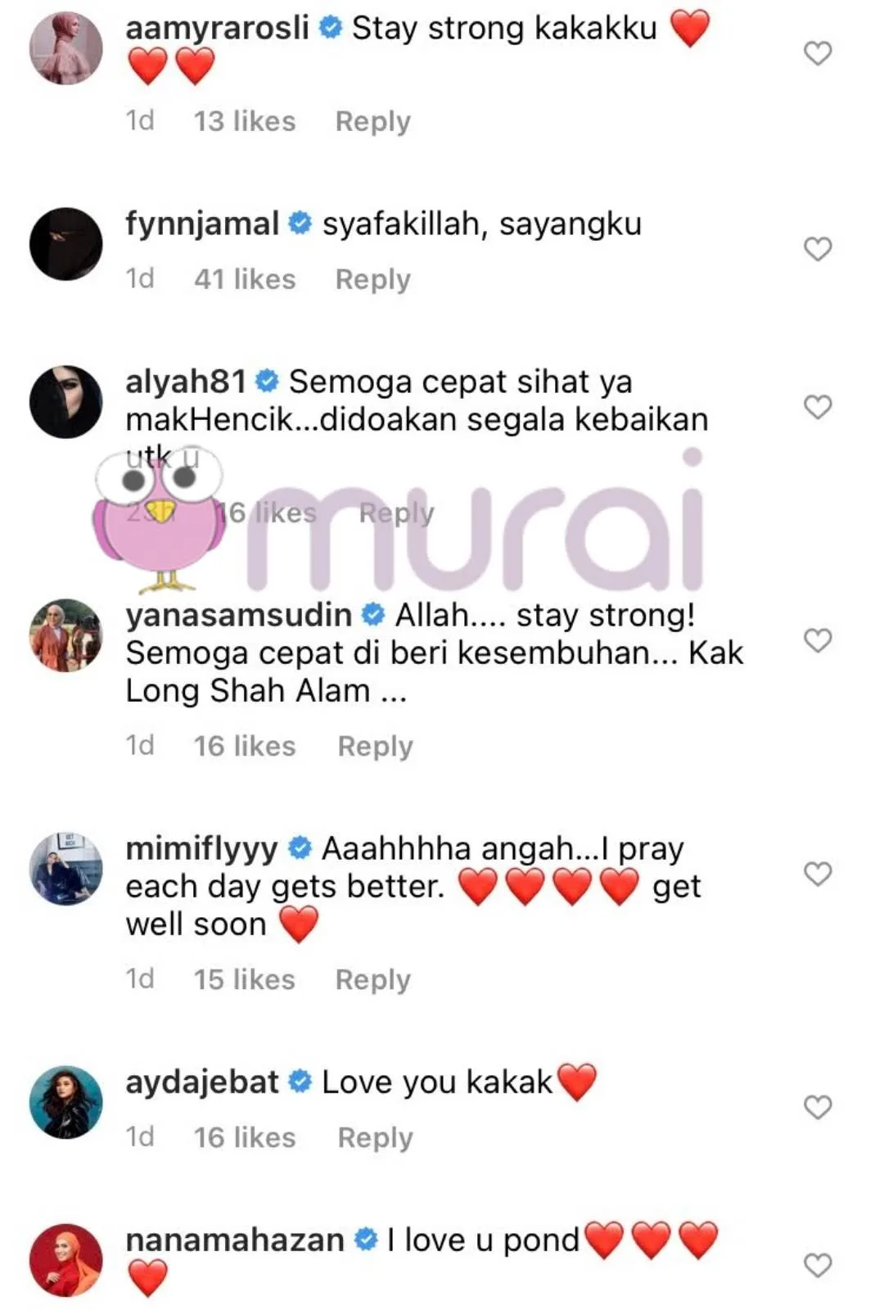
Task: Reply to aamyrarosli's comment
Action: (372, 121)
